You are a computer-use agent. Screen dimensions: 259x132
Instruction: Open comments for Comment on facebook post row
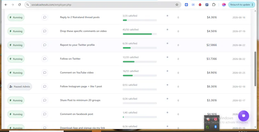[45, 114]
